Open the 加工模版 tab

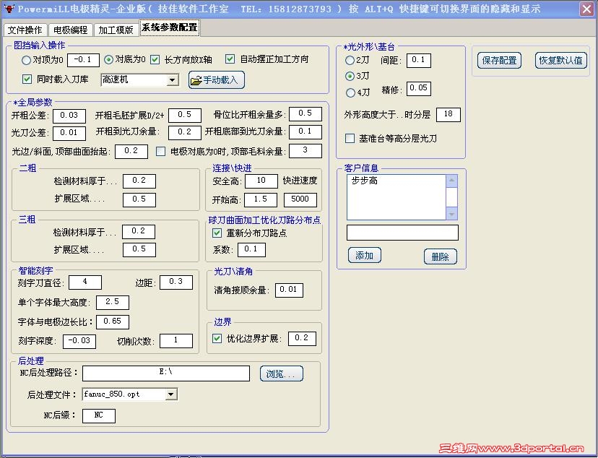point(116,30)
